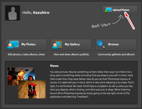Click the News paragraph text
Viewport: 142px width, 109px height.
click(92, 84)
